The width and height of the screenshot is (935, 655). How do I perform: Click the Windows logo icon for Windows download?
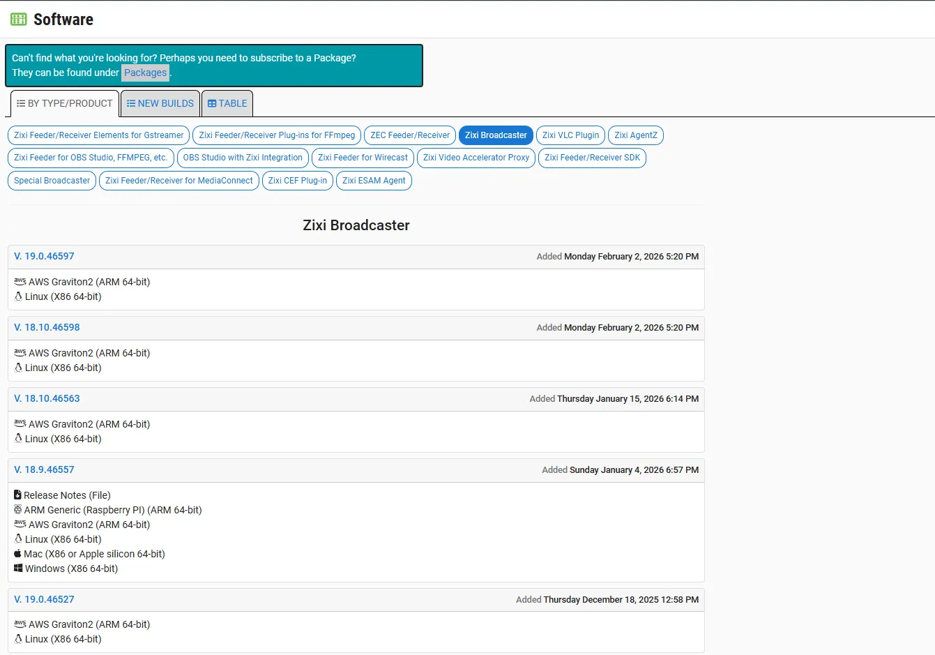click(18, 569)
